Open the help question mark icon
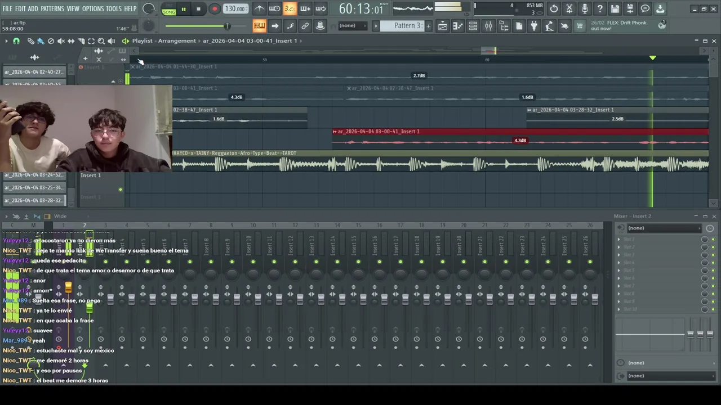This screenshot has width=721, height=405. point(600,8)
